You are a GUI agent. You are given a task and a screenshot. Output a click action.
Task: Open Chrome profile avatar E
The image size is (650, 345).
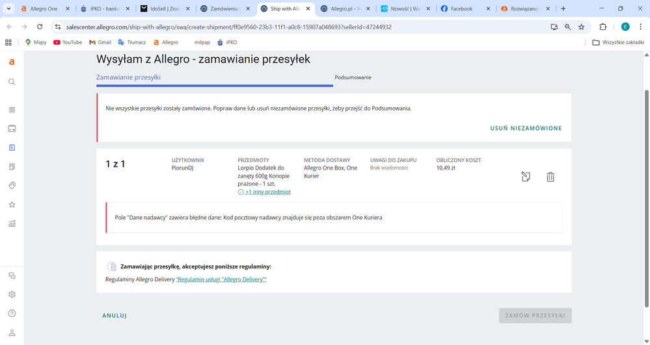[625, 27]
